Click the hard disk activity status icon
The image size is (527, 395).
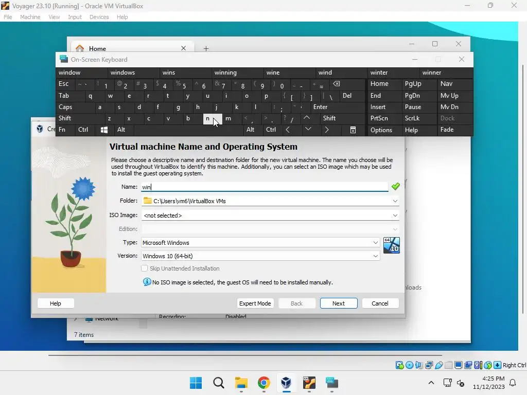[399, 365]
